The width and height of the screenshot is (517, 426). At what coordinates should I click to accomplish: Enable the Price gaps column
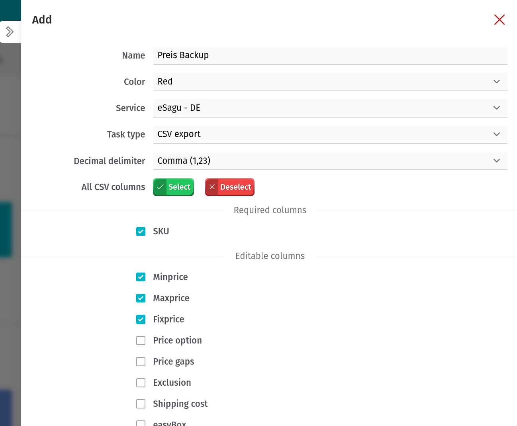pos(141,361)
